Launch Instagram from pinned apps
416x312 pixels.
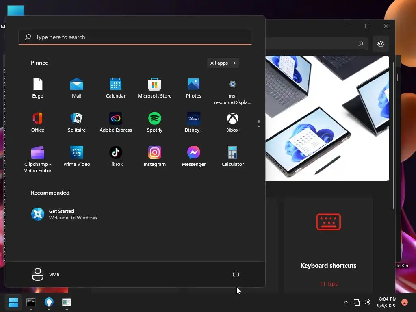155,156
